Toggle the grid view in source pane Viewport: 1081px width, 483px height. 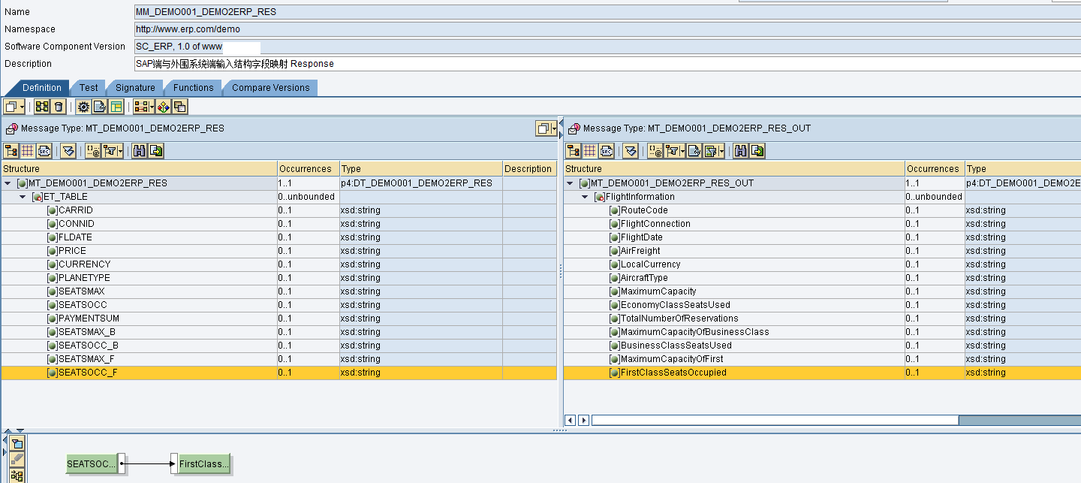pyautogui.click(x=28, y=151)
